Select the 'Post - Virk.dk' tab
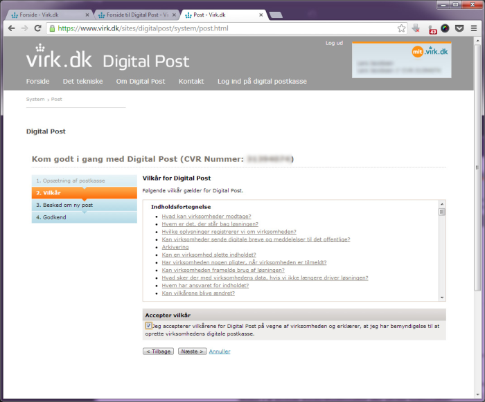Screen dimensions: 485x402 [224, 15]
